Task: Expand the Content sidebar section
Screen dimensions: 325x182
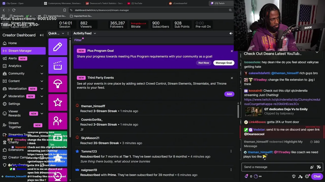Action: pyautogui.click(x=42, y=81)
